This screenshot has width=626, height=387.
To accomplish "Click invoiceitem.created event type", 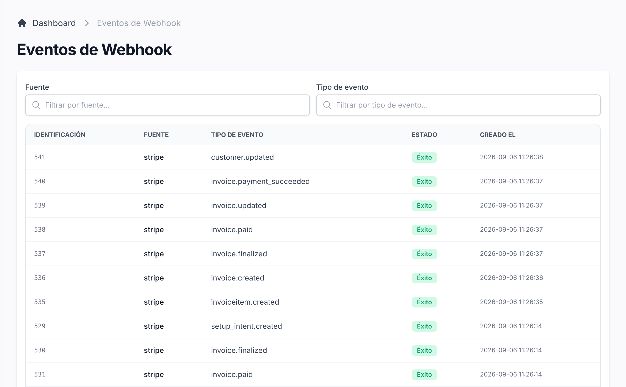I will pyautogui.click(x=245, y=302).
